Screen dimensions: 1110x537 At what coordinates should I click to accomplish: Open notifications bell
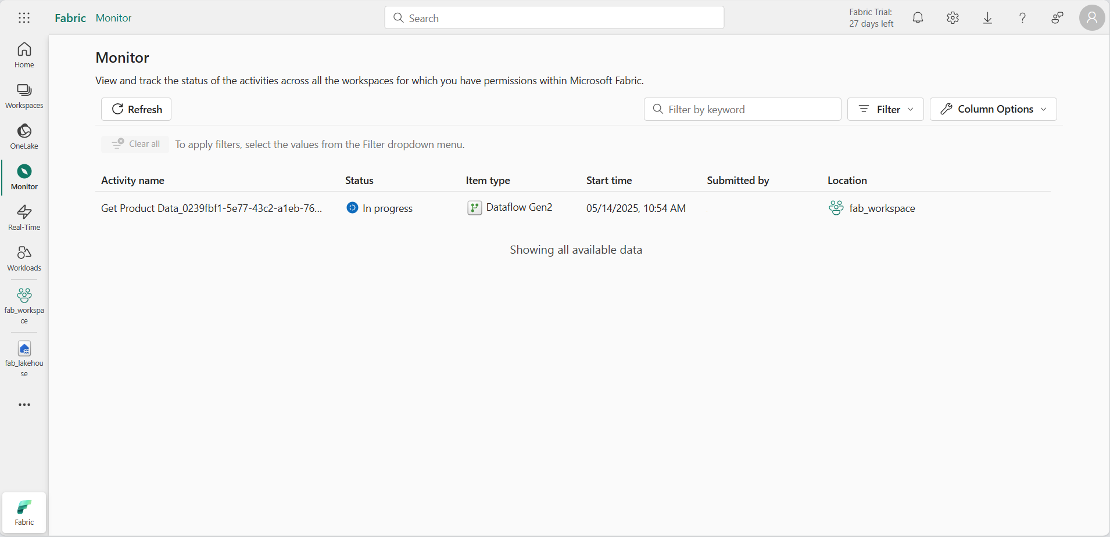(918, 18)
